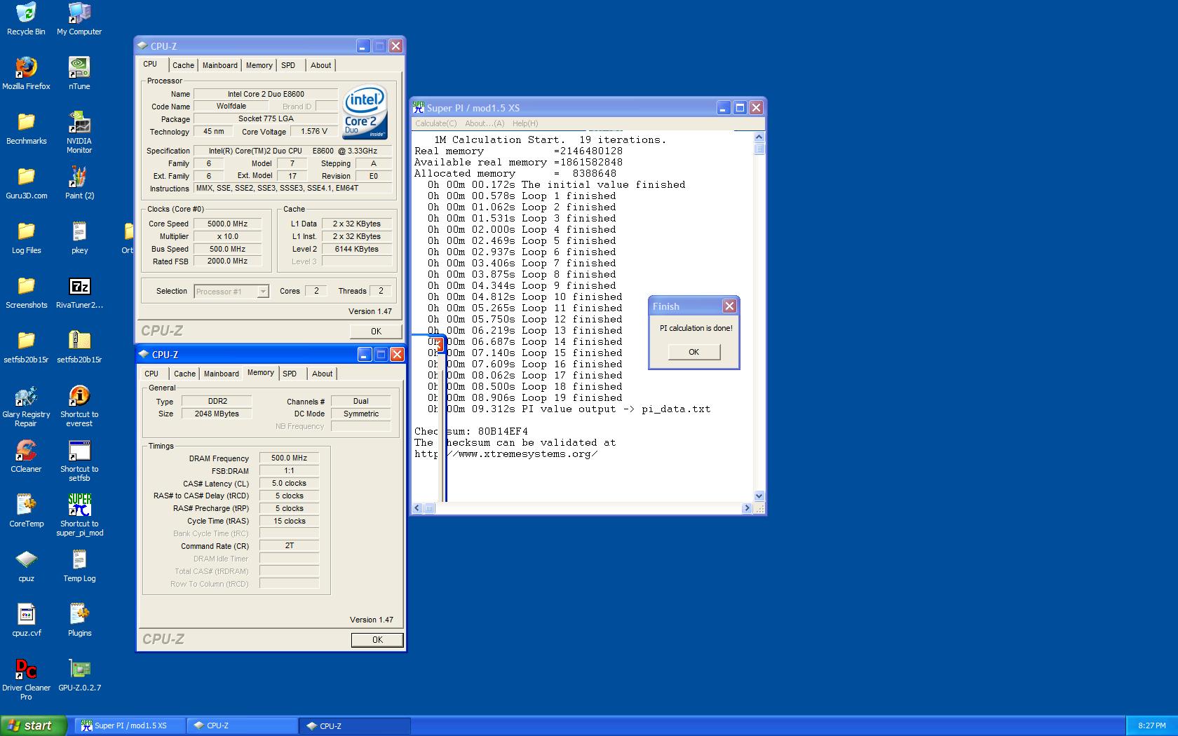Open Shortcut to setfsb icon

tap(79, 461)
